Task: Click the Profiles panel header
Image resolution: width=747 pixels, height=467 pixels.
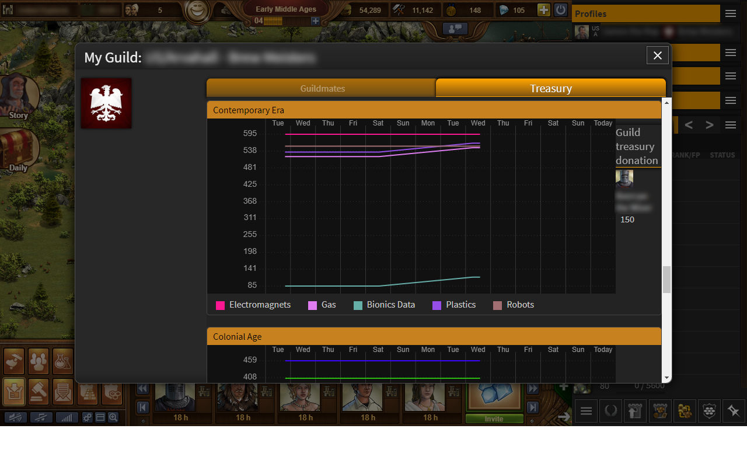Action: pos(646,13)
